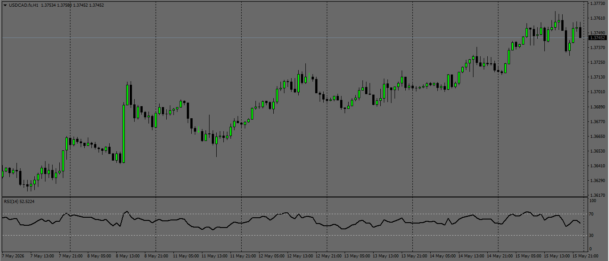Click the RSI oversold level label 30

point(592,236)
